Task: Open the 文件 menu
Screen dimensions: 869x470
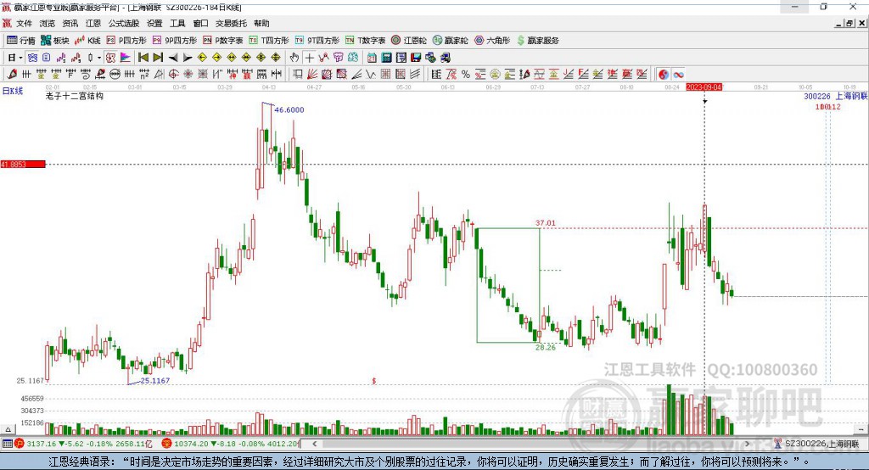Action: click(24, 23)
